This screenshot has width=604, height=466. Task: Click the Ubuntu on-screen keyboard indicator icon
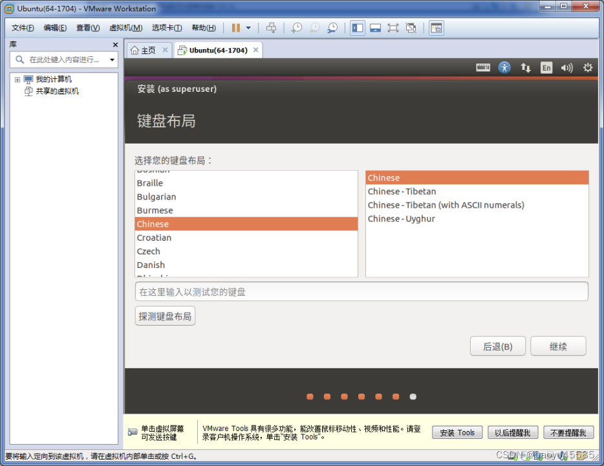click(x=483, y=68)
